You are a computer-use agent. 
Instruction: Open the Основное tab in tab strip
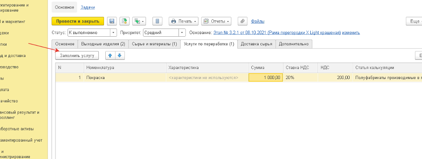coord(65,44)
